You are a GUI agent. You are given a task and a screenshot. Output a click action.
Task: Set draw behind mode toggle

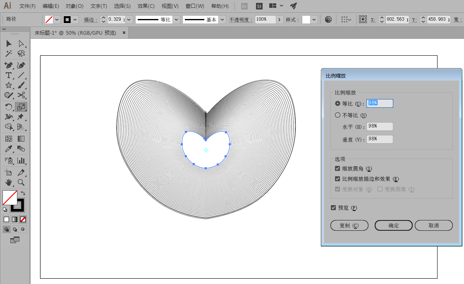pyautogui.click(x=15, y=230)
